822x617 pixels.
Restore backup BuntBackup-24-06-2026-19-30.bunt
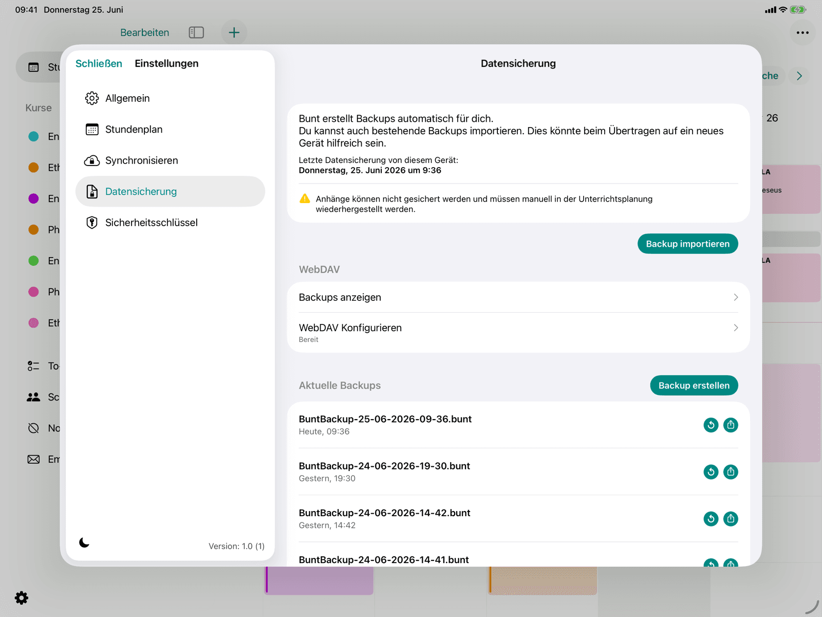point(711,471)
